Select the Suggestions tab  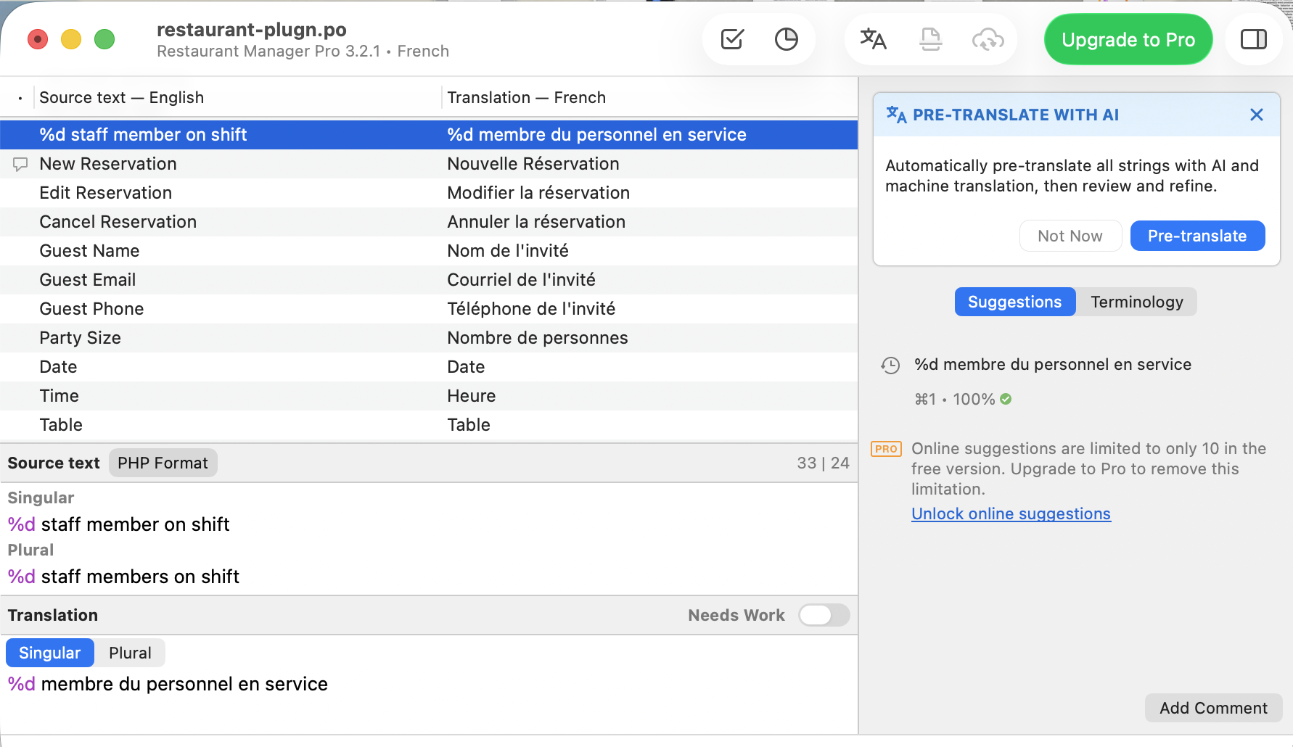coord(1014,302)
